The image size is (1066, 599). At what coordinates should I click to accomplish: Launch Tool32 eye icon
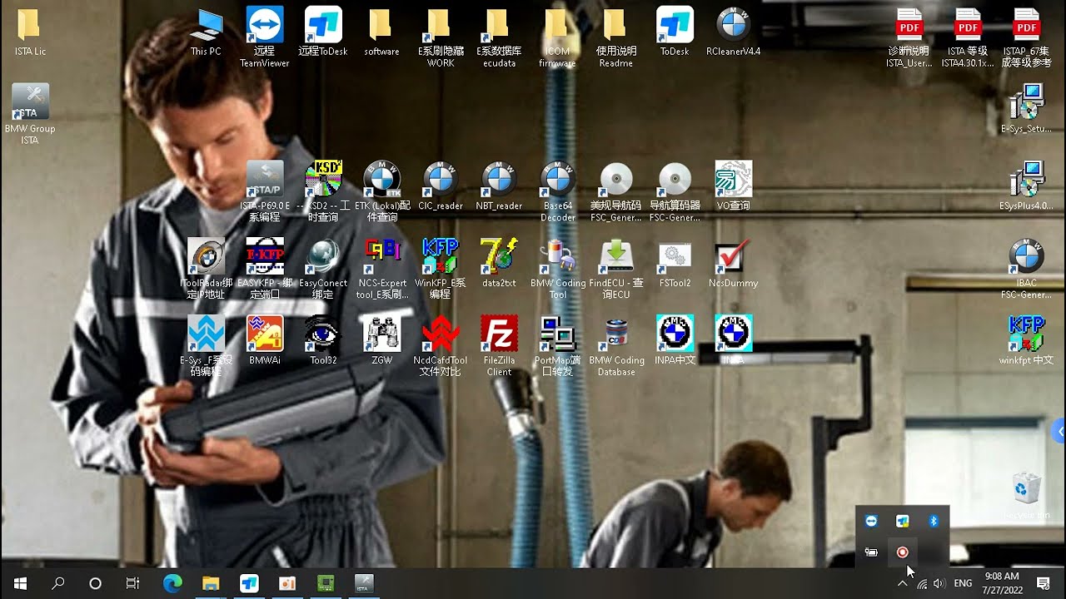pos(323,340)
